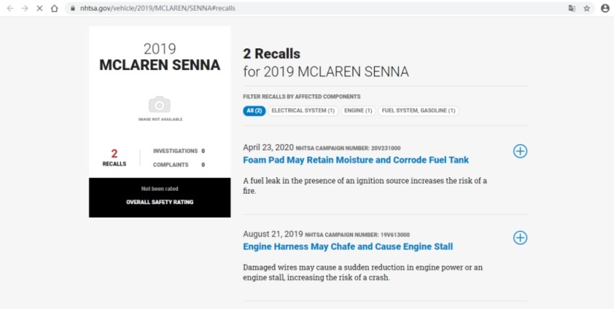Click the browser back arrow
This screenshot has height=309, width=614.
[10, 8]
